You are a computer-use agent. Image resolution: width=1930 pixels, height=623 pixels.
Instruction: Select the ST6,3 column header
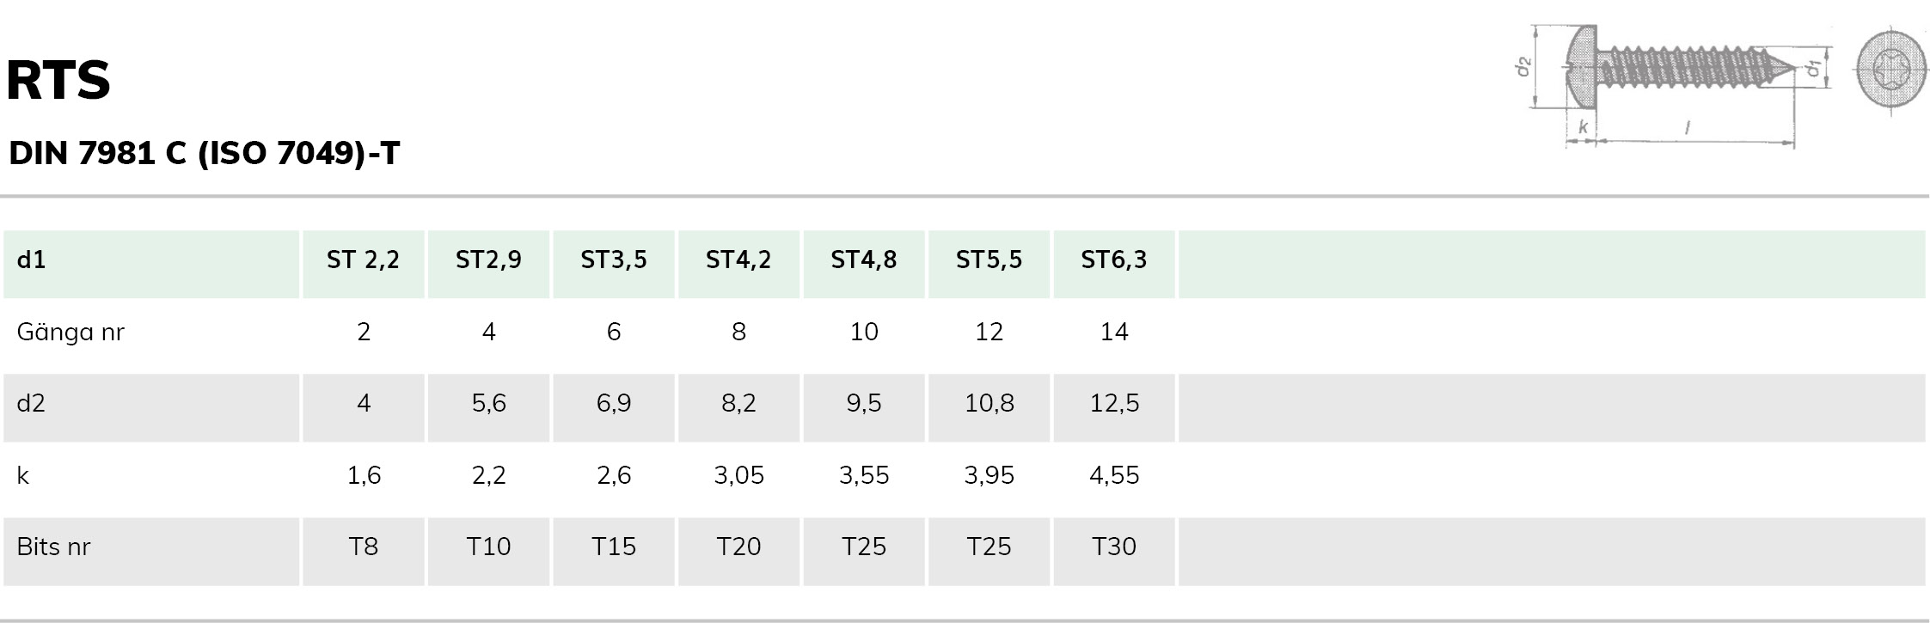[1114, 260]
